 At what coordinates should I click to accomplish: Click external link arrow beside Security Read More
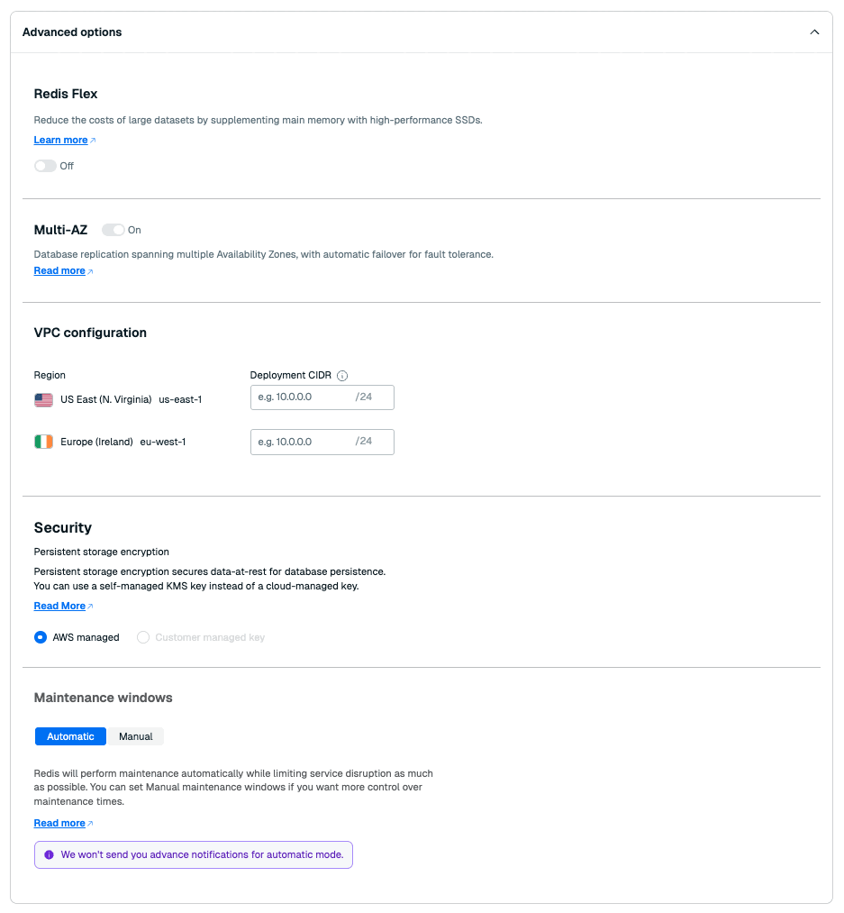click(90, 607)
